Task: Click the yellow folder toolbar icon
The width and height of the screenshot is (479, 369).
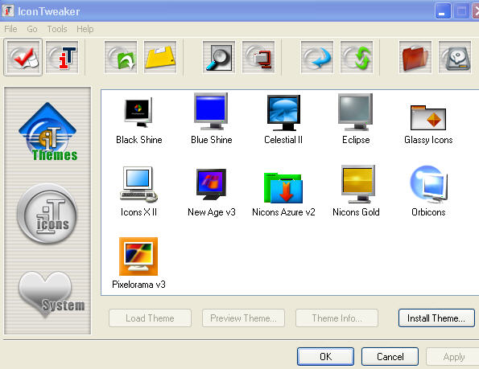Action: click(160, 57)
